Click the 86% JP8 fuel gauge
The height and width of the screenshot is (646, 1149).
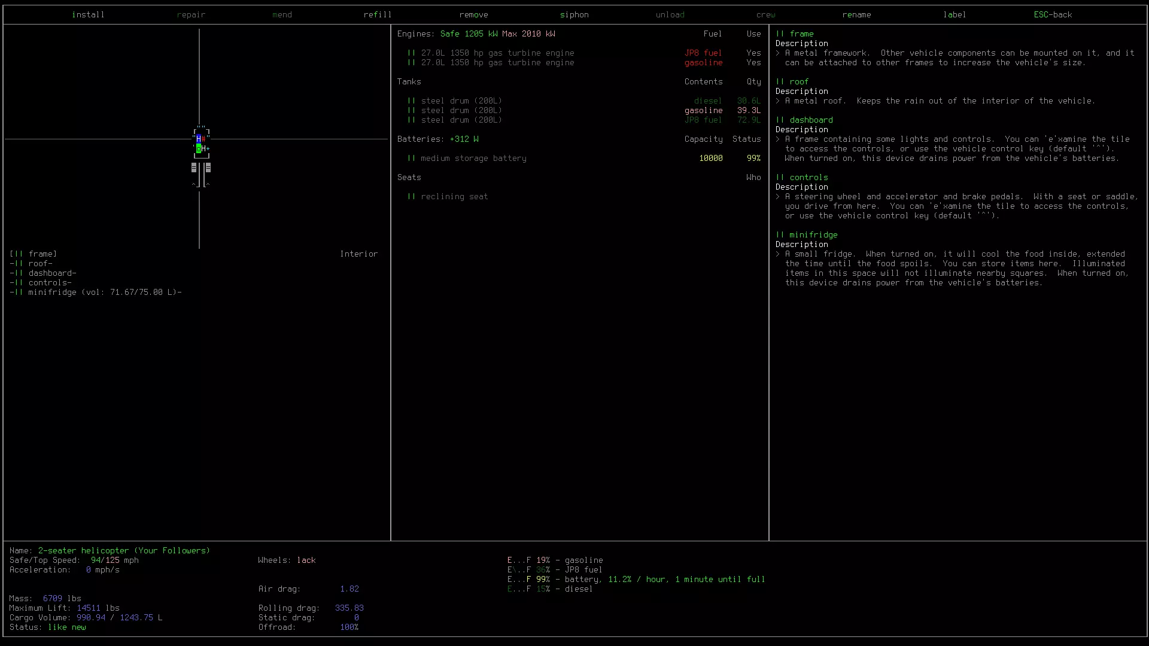(555, 569)
